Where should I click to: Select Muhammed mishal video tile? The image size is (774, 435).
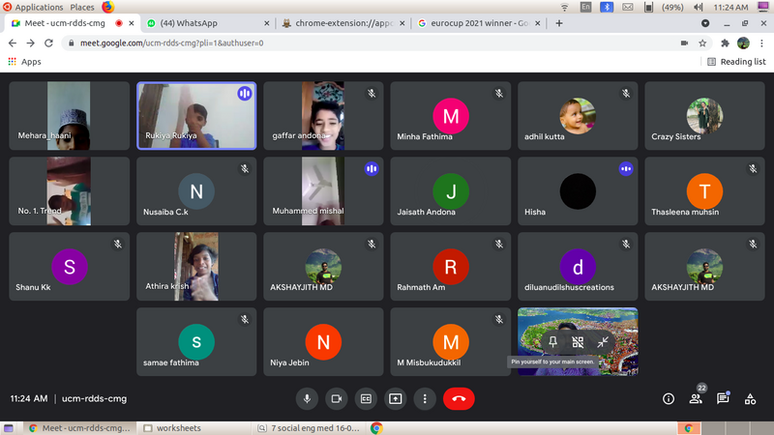point(323,190)
